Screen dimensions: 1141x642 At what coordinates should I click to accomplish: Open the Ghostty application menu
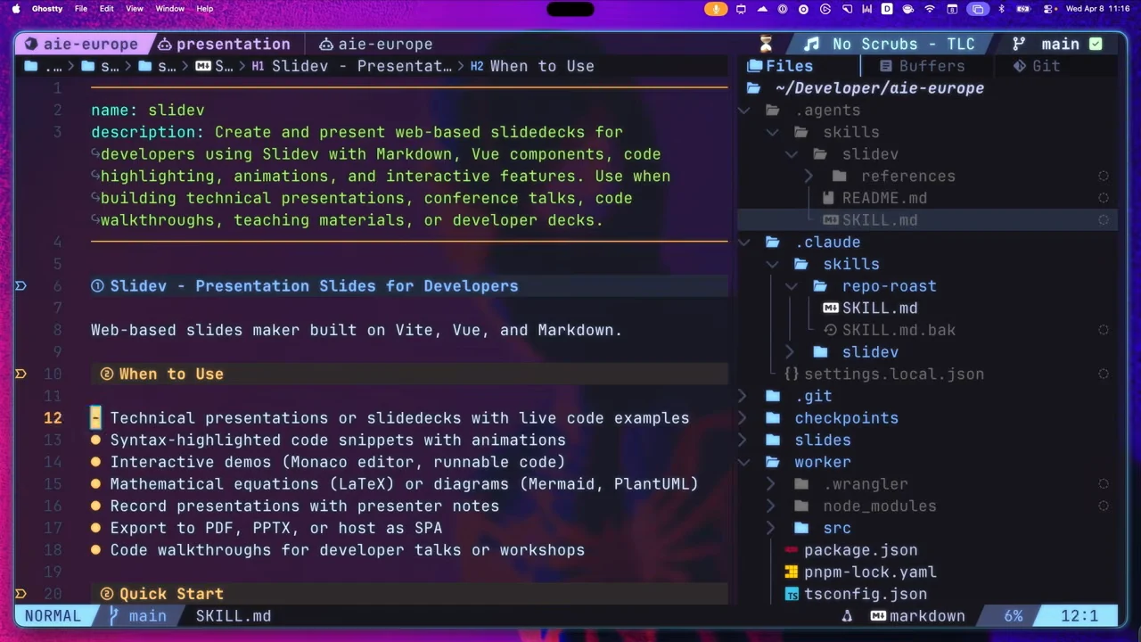(47, 9)
